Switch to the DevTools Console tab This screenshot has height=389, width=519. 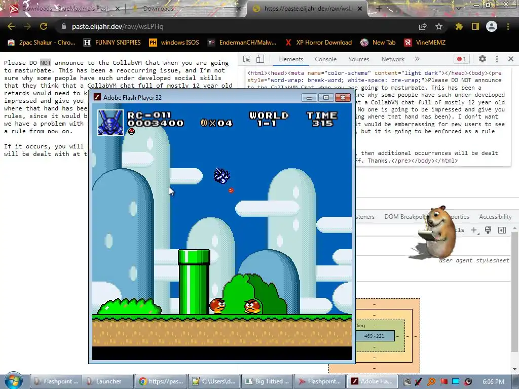(326, 59)
